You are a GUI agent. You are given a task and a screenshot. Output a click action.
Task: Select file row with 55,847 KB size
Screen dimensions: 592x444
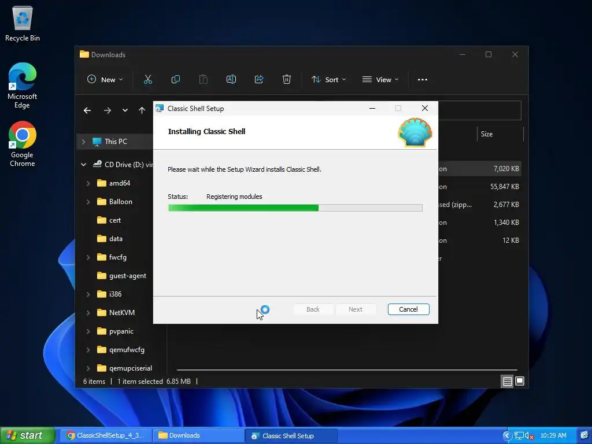[x=480, y=187]
